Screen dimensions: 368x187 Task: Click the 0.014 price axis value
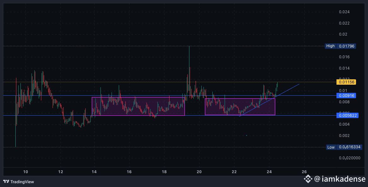tap(344, 68)
